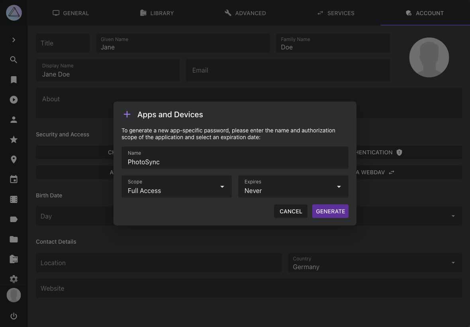Open the Videos section via play icon
The width and height of the screenshot is (470, 327).
click(14, 100)
